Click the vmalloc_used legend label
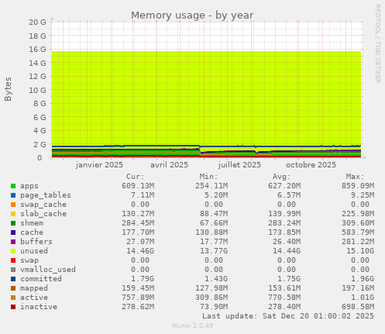 [x=48, y=270]
